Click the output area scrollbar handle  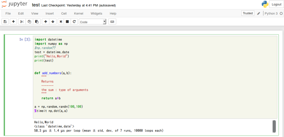[x=274, y=126]
